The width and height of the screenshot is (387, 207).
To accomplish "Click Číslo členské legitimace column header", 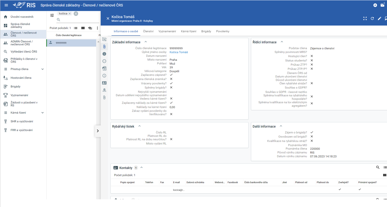I will [69, 35].
